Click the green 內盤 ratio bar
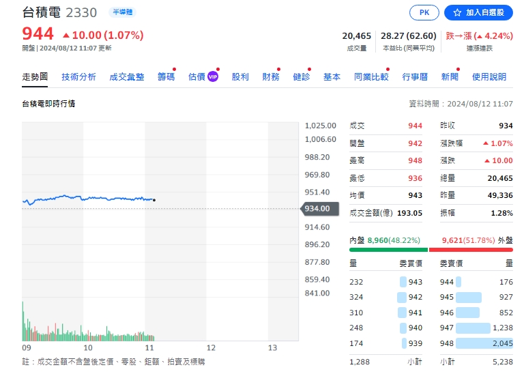The width and height of the screenshot is (524, 374). pyautogui.click(x=388, y=250)
